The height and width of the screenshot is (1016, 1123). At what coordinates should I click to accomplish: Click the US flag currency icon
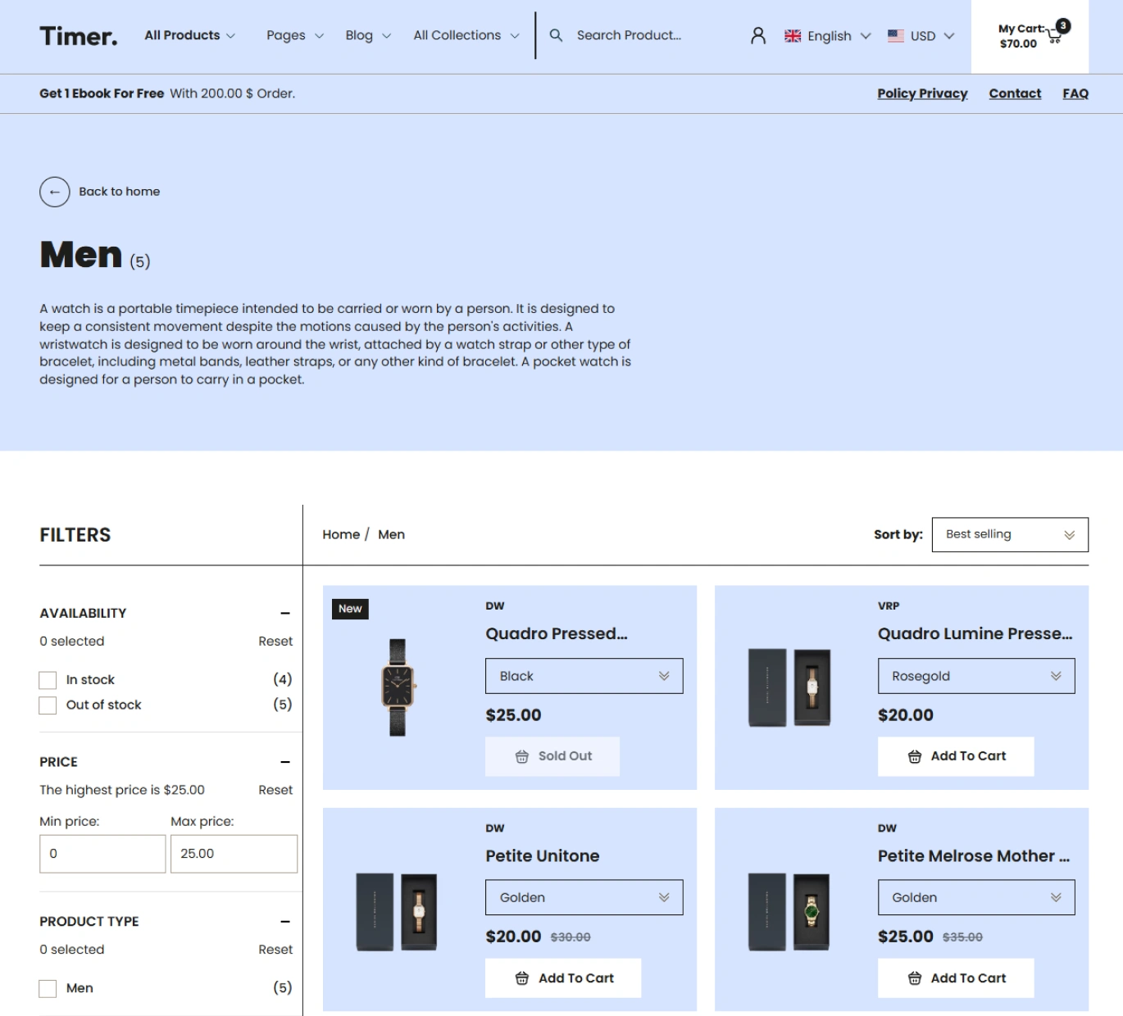(x=896, y=36)
